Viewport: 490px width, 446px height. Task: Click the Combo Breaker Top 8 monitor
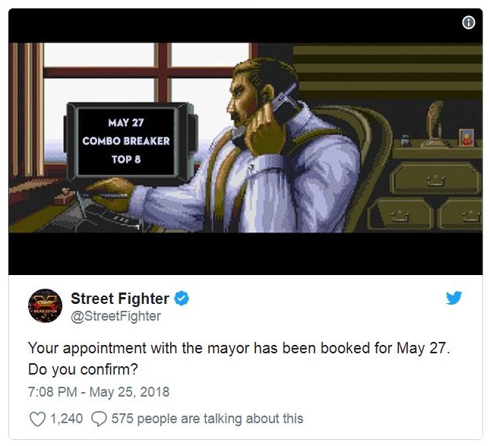130,142
